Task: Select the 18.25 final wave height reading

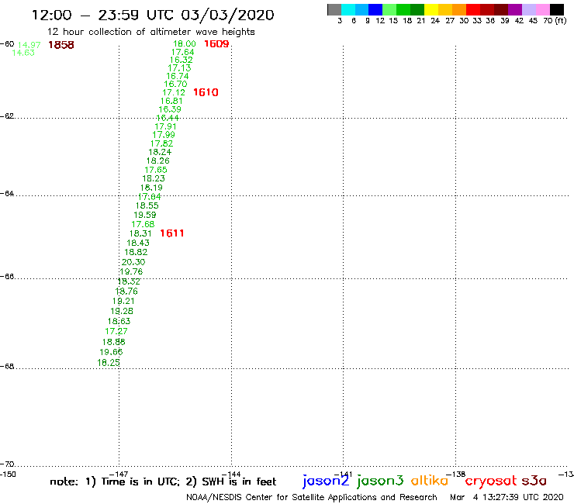Action: point(109,363)
